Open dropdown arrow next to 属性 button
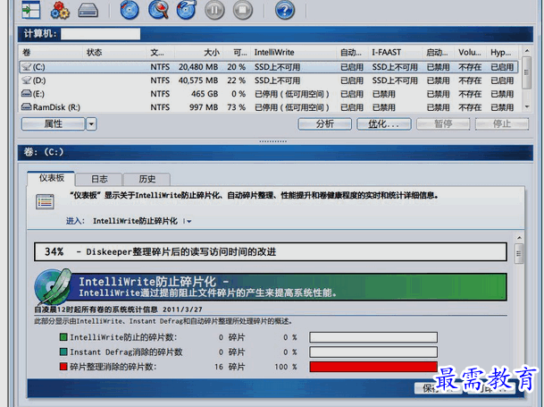 tap(91, 123)
